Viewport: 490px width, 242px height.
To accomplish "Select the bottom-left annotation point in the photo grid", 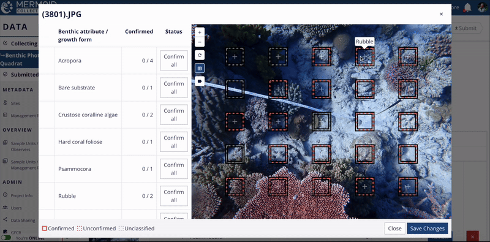I will coord(235,187).
